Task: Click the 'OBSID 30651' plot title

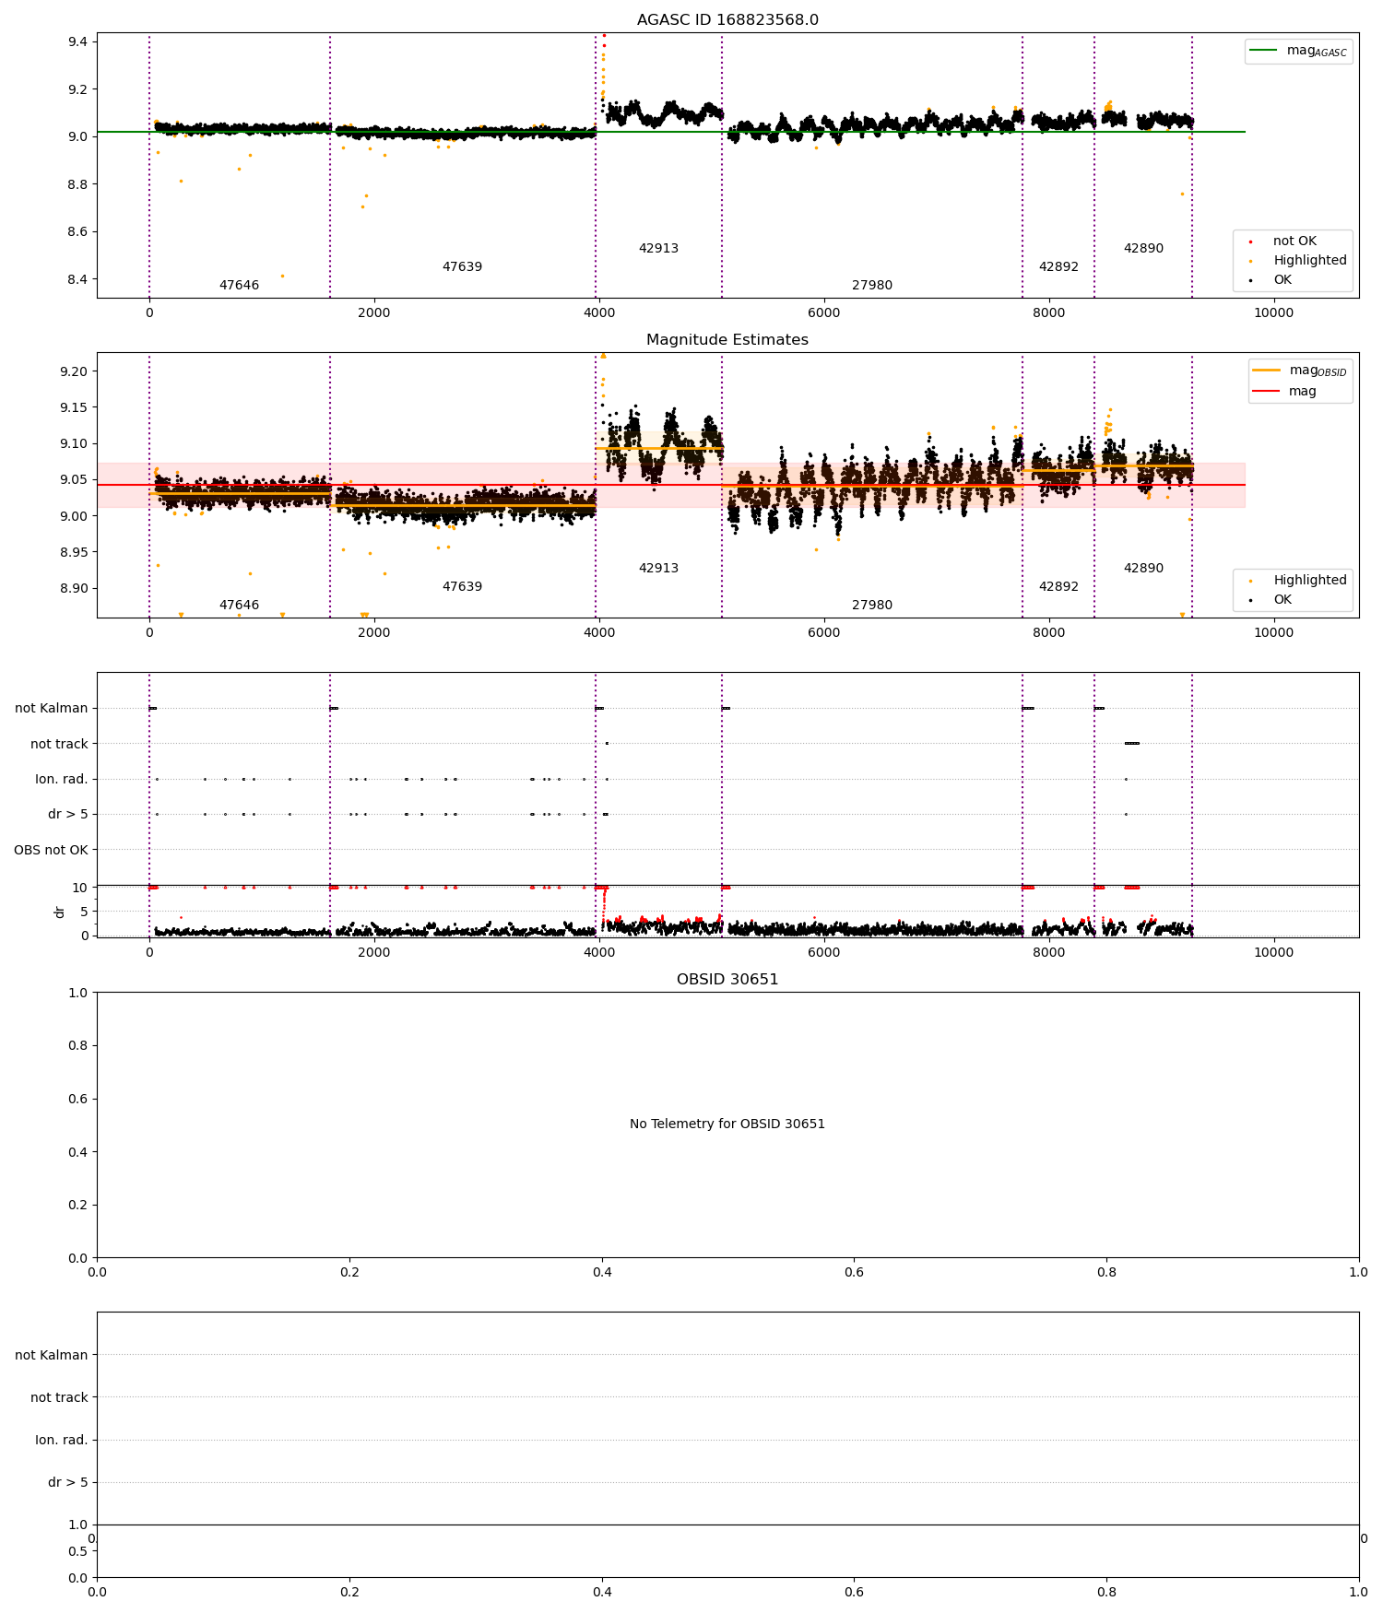Action: coord(727,980)
